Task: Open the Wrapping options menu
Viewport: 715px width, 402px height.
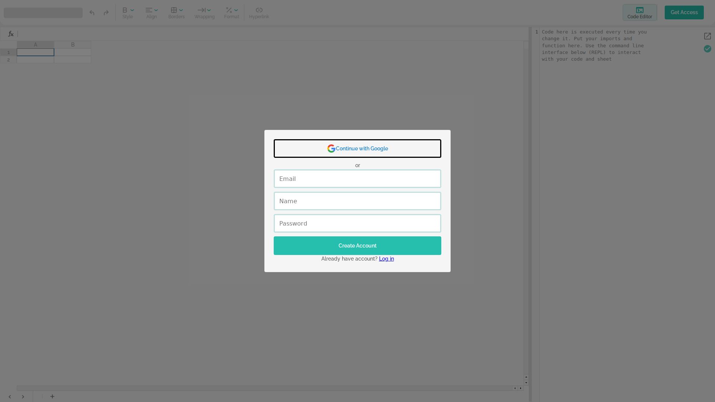Action: pyautogui.click(x=204, y=13)
